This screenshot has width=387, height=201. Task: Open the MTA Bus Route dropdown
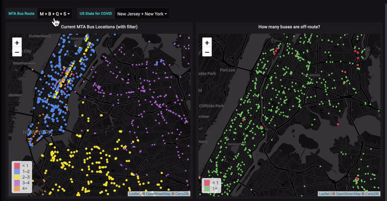[x=55, y=14]
